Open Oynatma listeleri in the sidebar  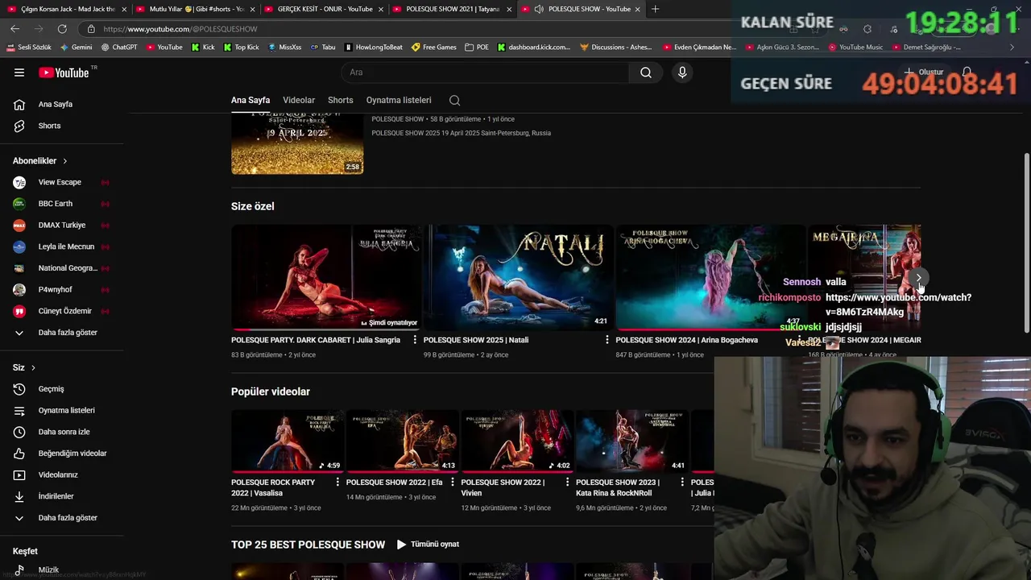(x=61, y=410)
